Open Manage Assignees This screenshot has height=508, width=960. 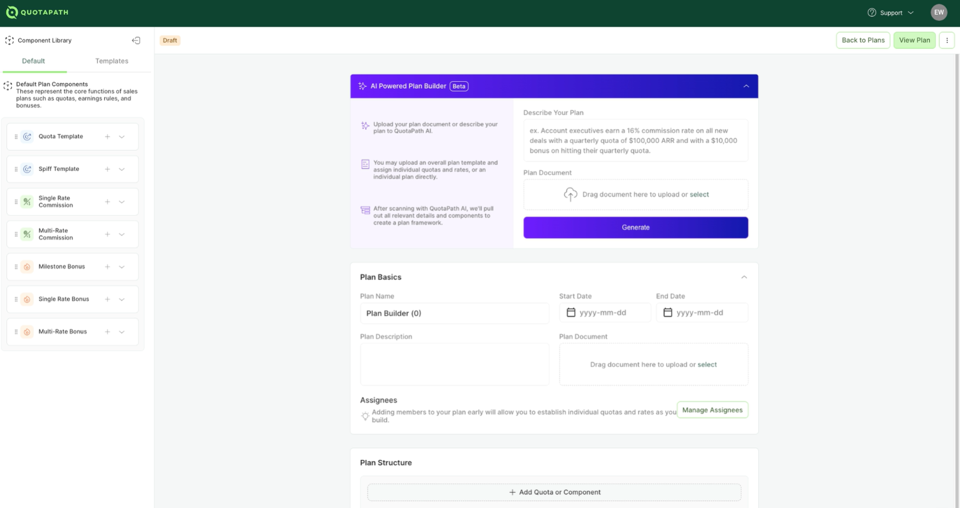pyautogui.click(x=712, y=410)
